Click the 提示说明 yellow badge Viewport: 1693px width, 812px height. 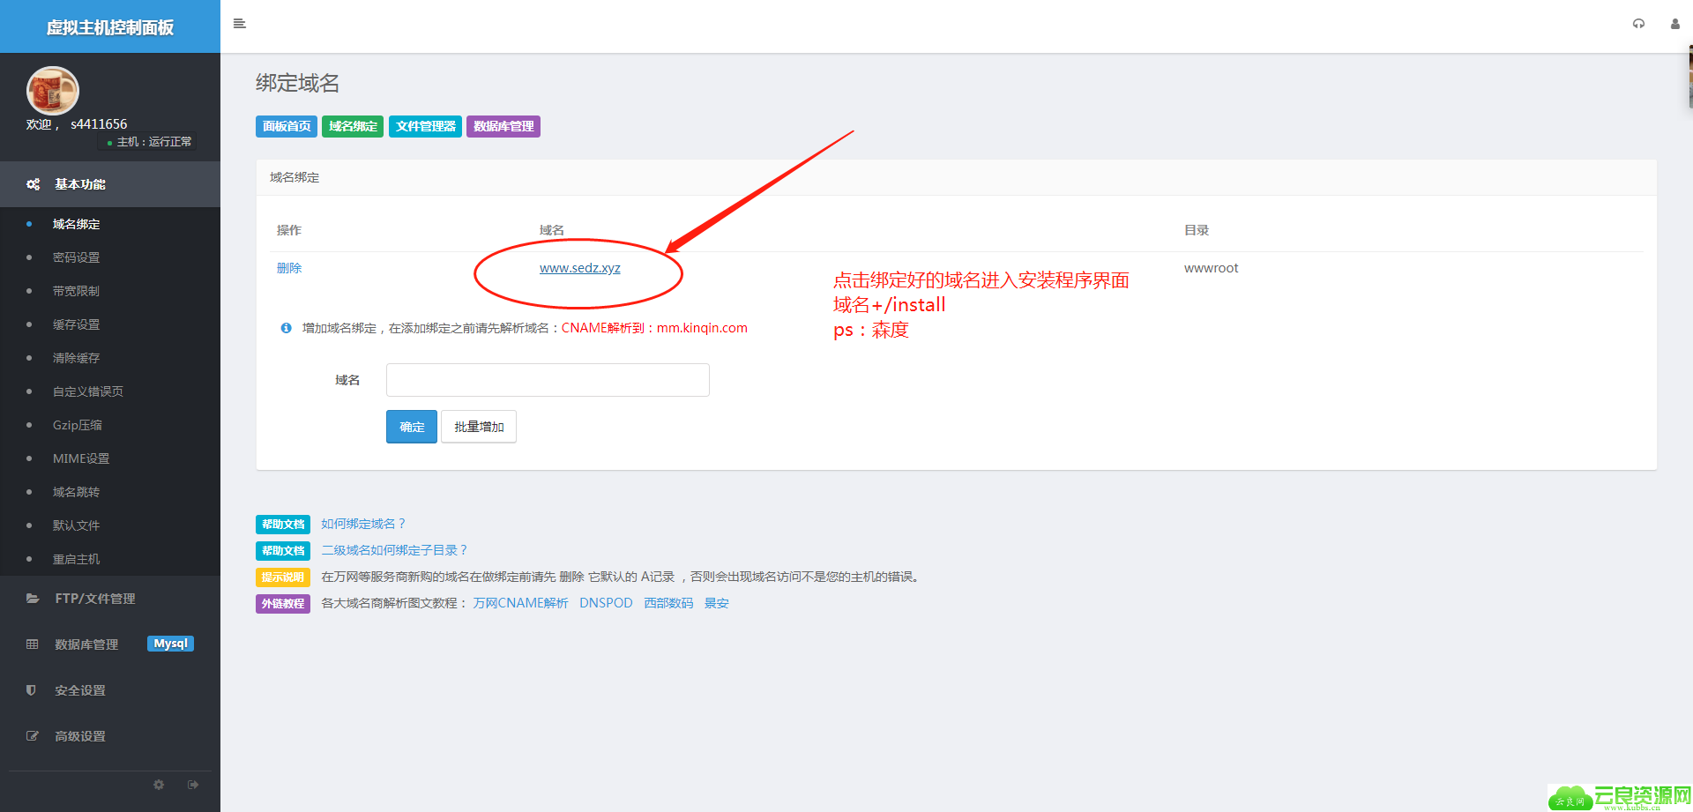click(283, 577)
